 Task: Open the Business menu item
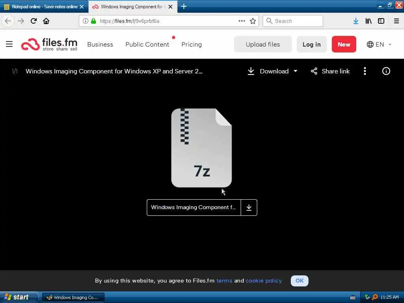pyautogui.click(x=100, y=44)
